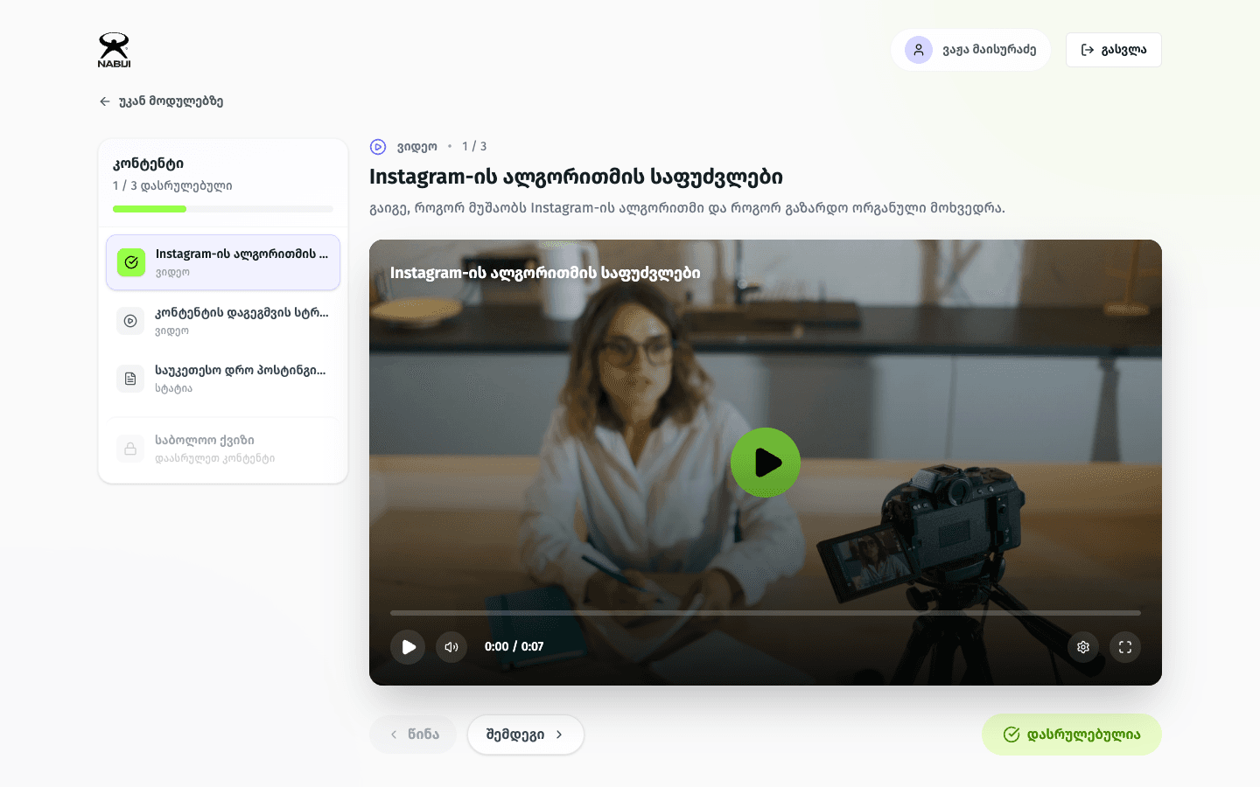
Task: Click the video overlay title text
Action: tap(545, 273)
